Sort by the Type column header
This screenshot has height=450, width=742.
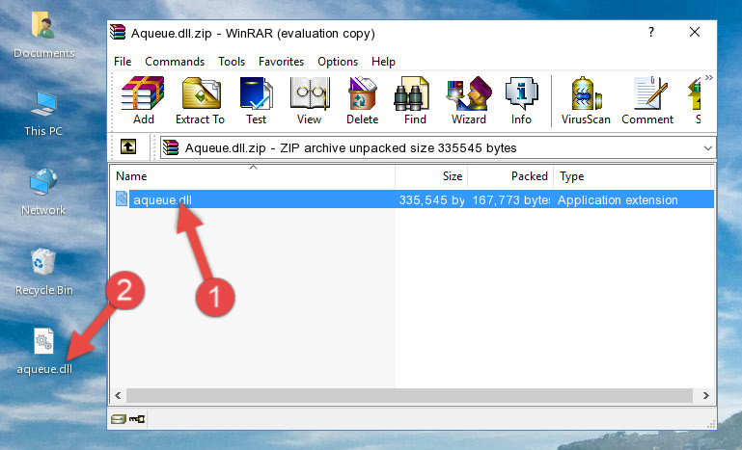[x=632, y=176]
